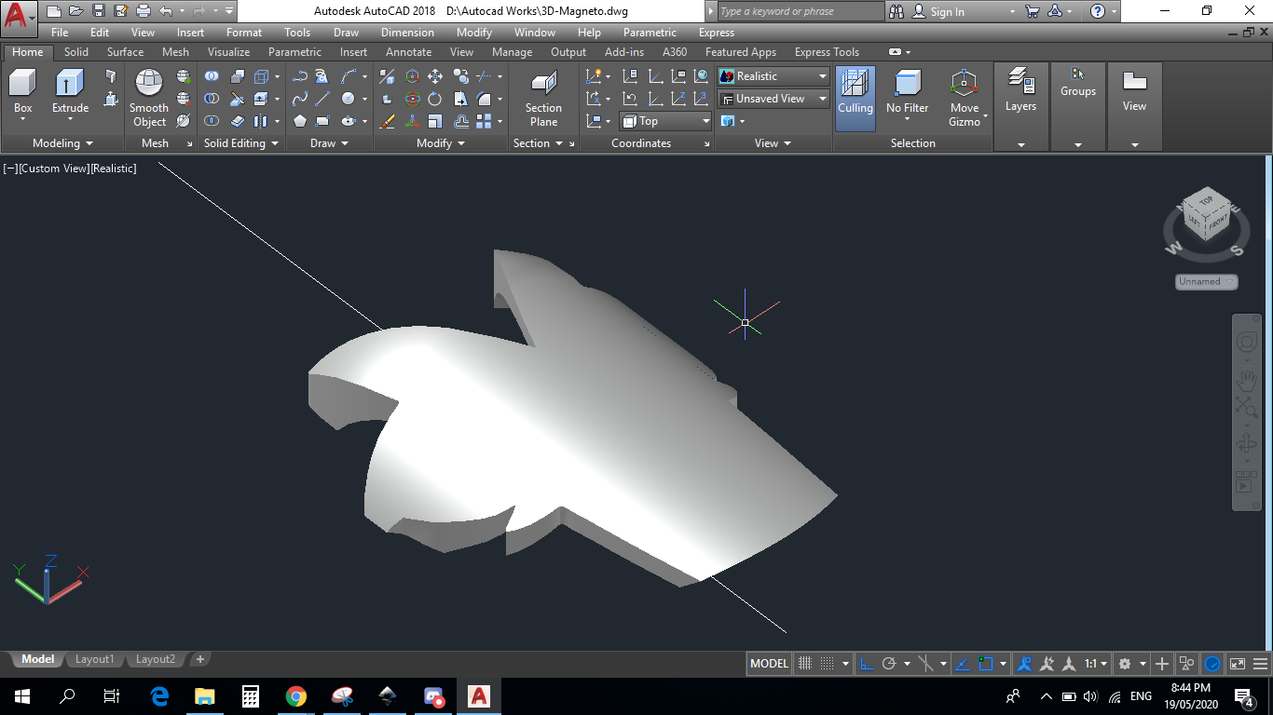This screenshot has height=715, width=1273.
Task: Open File Explorer from the taskbar
Action: 205,696
